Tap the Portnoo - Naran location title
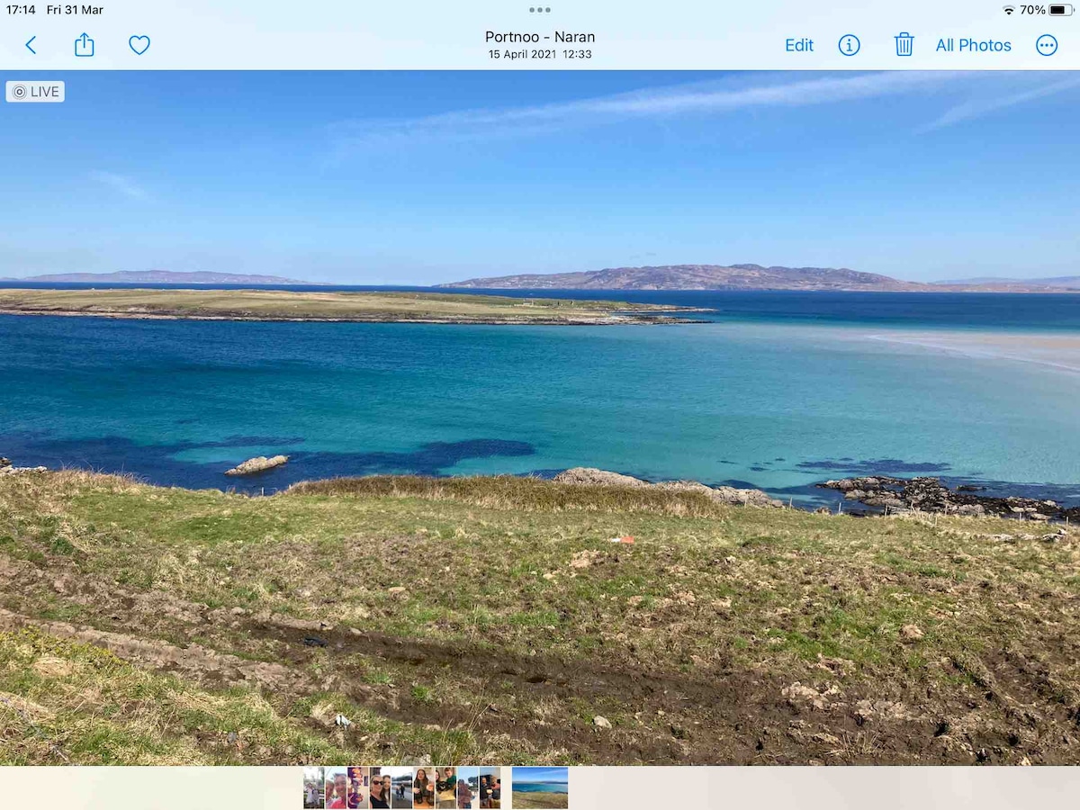 (540, 37)
